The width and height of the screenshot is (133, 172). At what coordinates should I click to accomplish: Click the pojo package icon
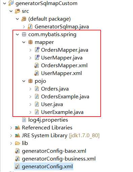click(30, 81)
